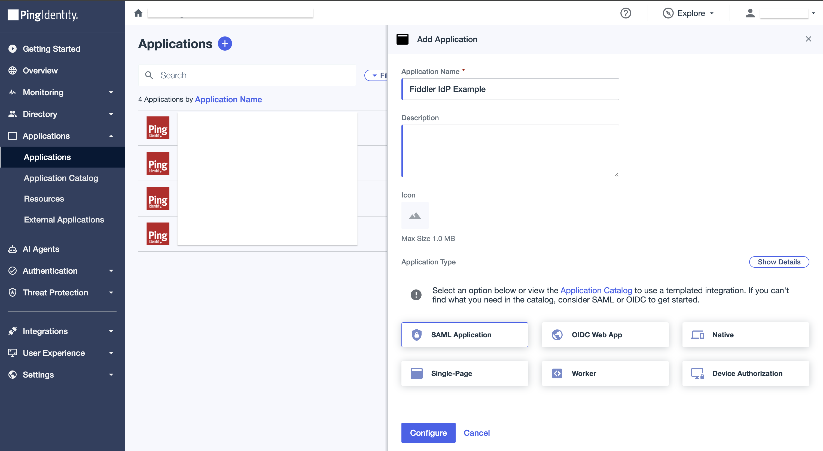Image resolution: width=823 pixels, height=451 pixels.
Task: Click the OIDC Web App globe icon
Action: click(x=557, y=335)
